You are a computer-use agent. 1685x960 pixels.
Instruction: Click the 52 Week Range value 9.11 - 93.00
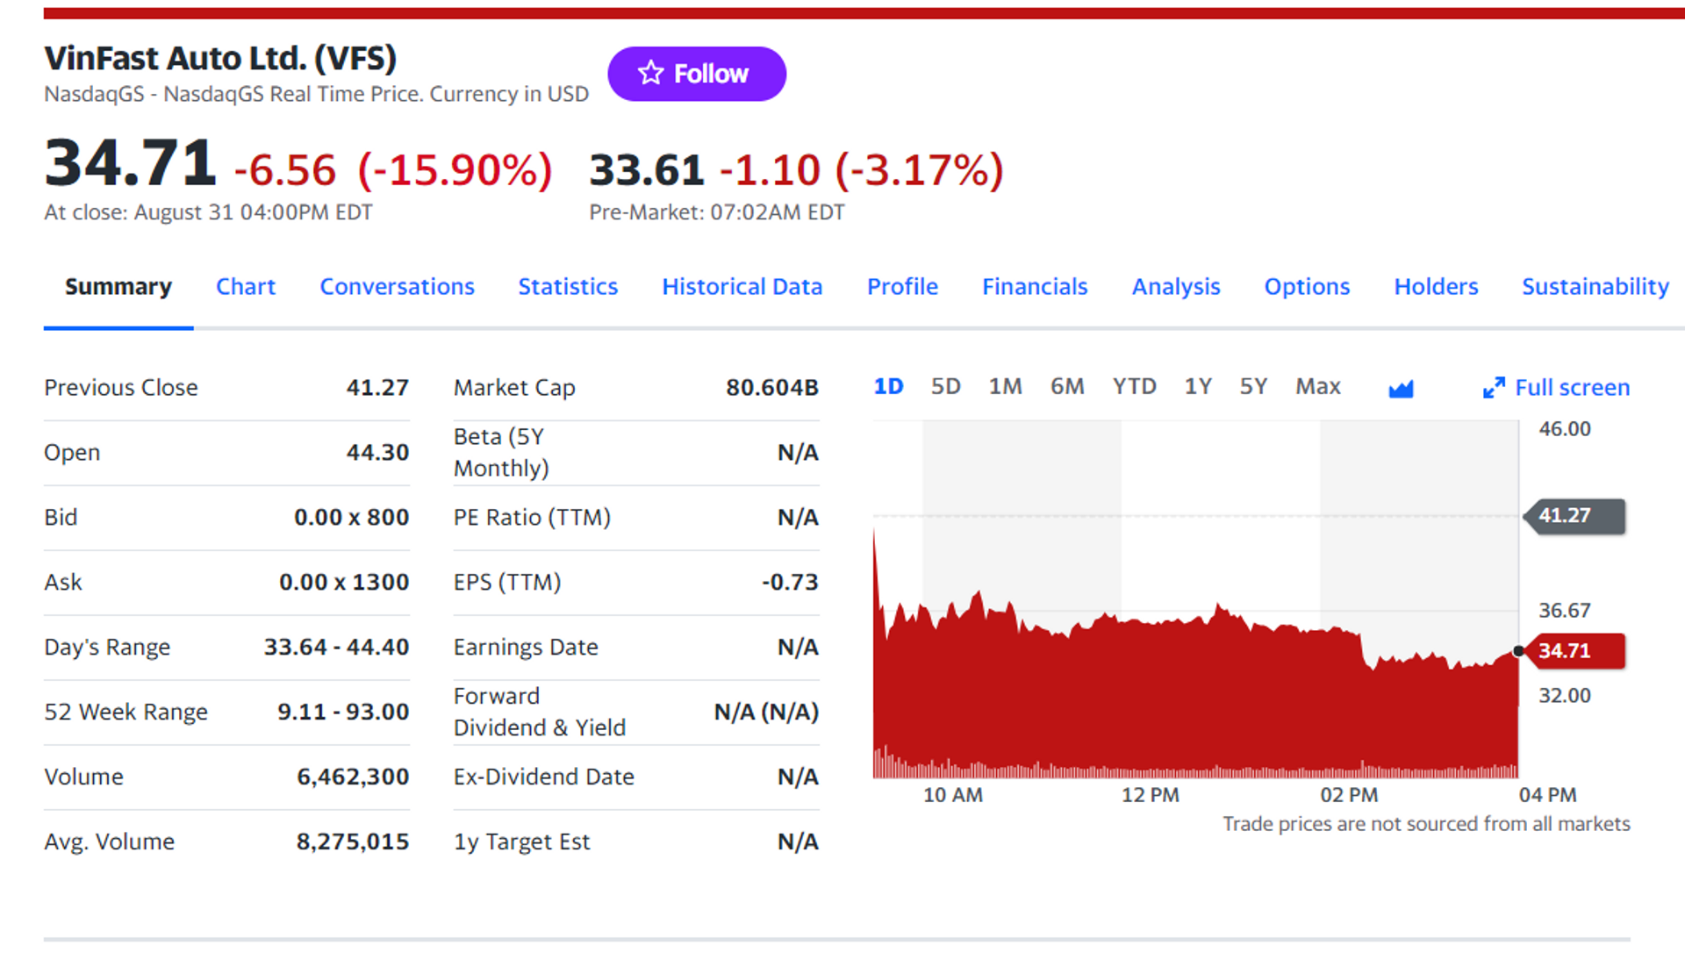pos(343,712)
